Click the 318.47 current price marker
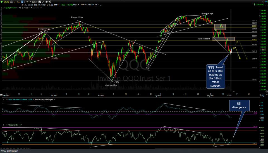The width and height of the screenshot is (268, 153). pos(263,49)
